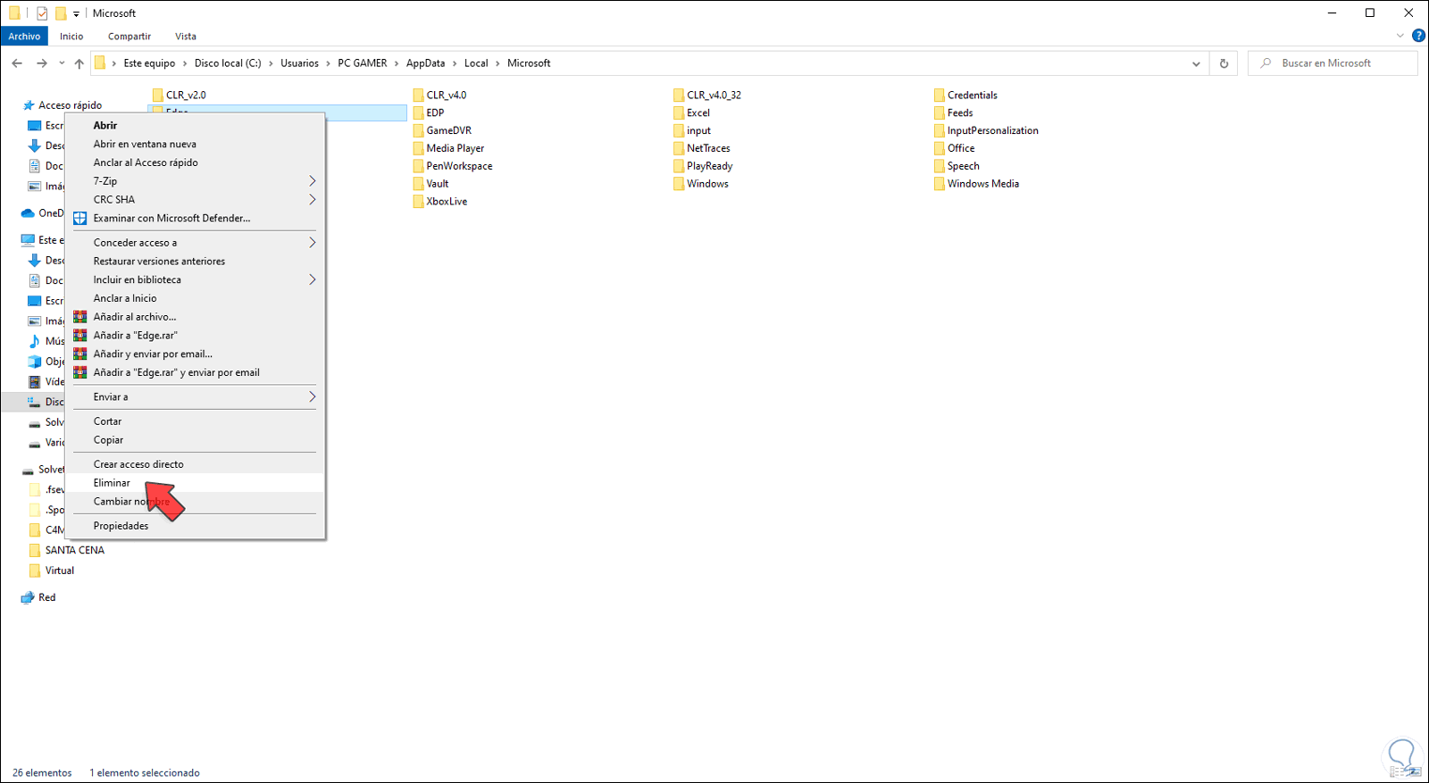Click Local in the address breadcrumb
The width and height of the screenshot is (1429, 783).
[476, 63]
